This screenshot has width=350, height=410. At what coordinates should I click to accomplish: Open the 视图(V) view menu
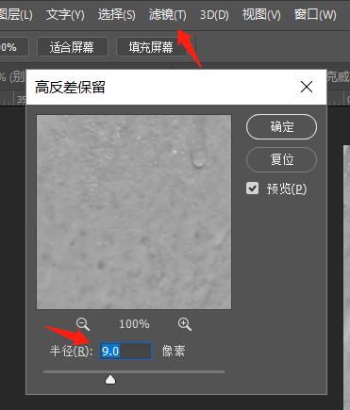(x=261, y=15)
